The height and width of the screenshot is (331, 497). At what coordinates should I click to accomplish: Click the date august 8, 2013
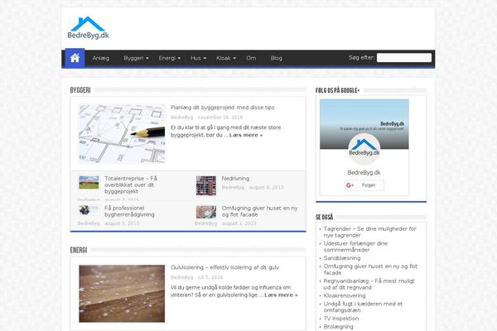266,188
